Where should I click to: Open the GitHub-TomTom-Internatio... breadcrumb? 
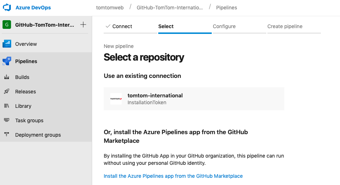click(169, 8)
